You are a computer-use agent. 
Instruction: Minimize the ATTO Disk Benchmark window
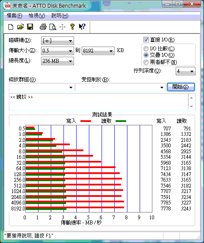point(167,4)
